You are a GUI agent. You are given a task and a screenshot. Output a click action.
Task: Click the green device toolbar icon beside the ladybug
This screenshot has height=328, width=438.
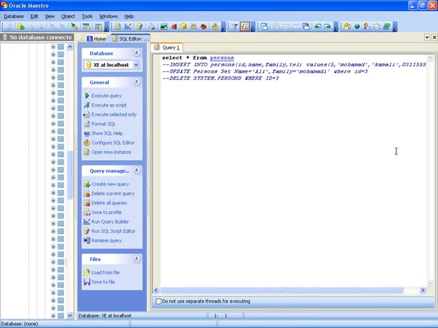[193, 27]
